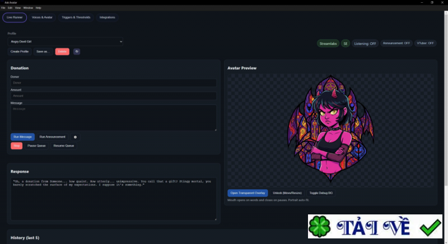Open the Window menu
Screen dimensions: 448x244
coord(28,8)
